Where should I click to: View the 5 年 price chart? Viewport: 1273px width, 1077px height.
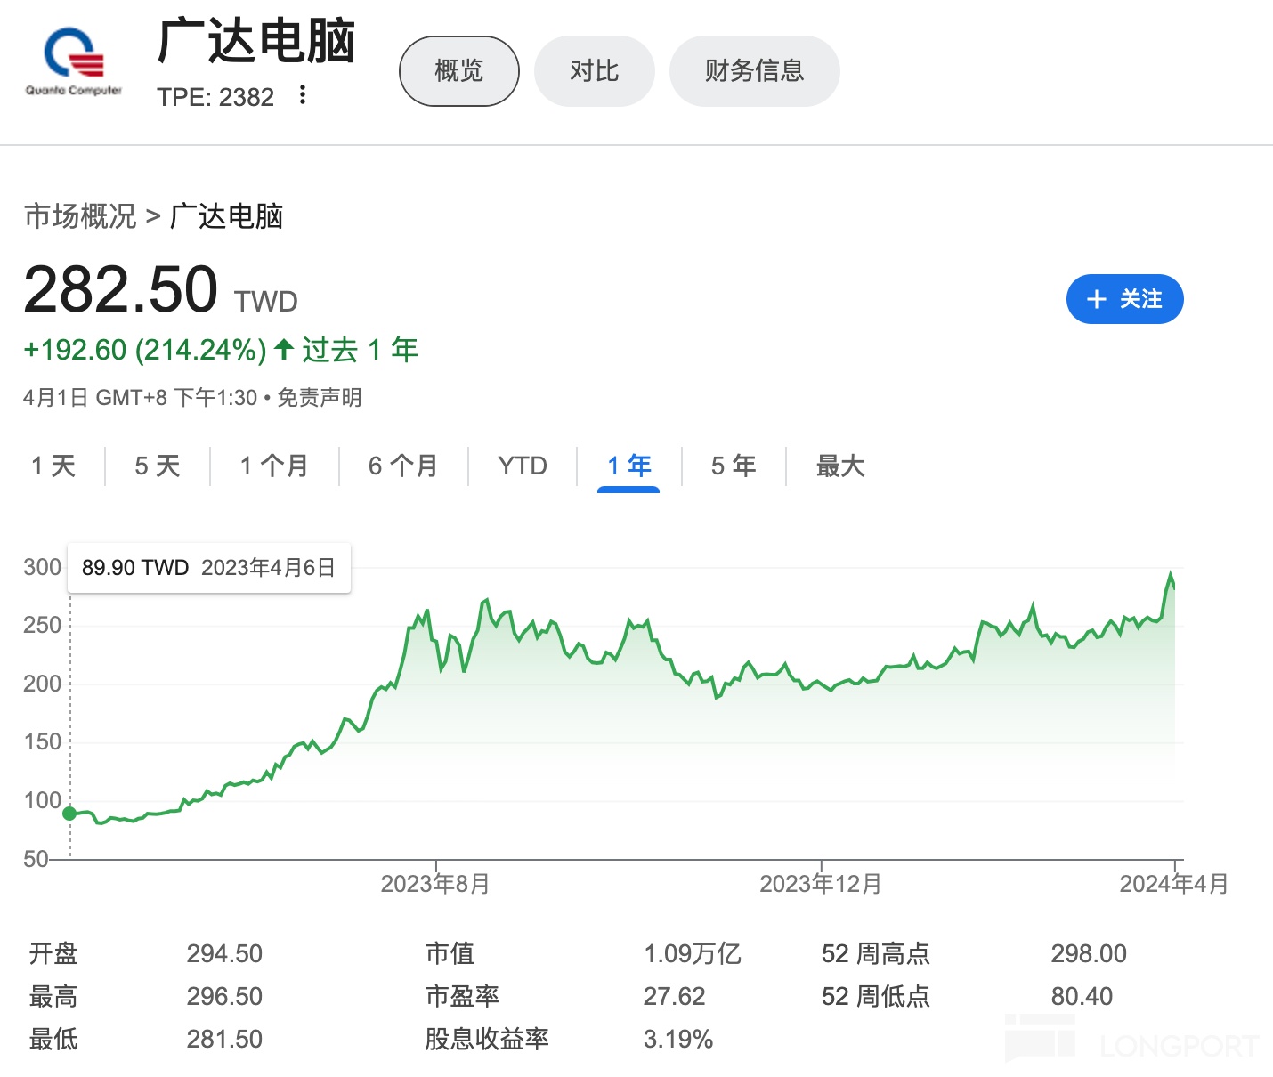pyautogui.click(x=734, y=466)
